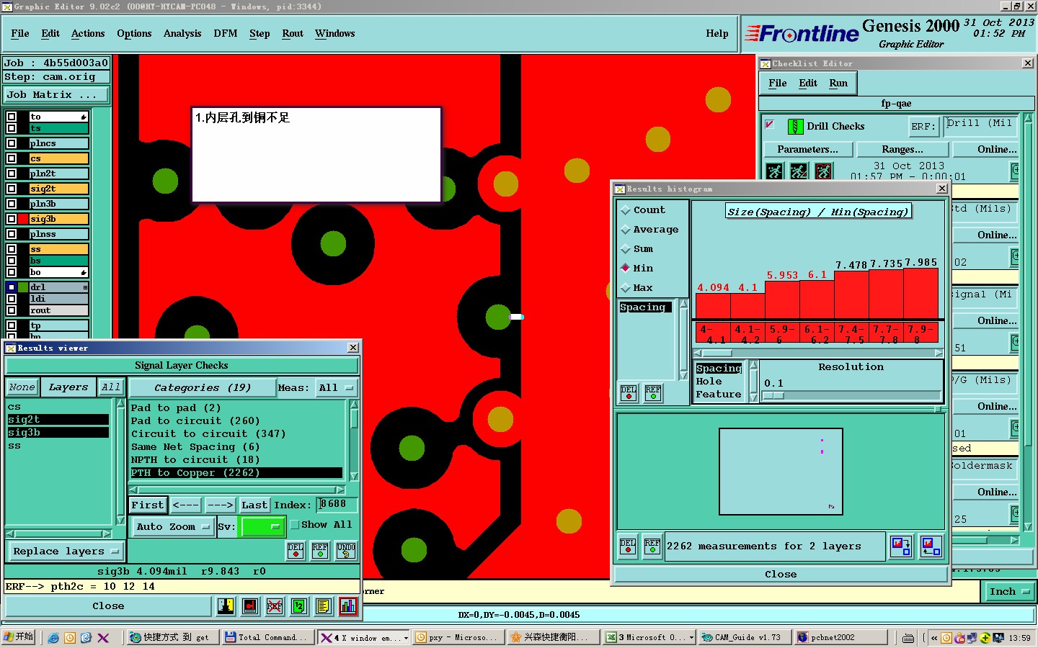This screenshot has width=1038, height=648.
Task: Toggle Show All checkbox in Results viewer
Action: (295, 525)
